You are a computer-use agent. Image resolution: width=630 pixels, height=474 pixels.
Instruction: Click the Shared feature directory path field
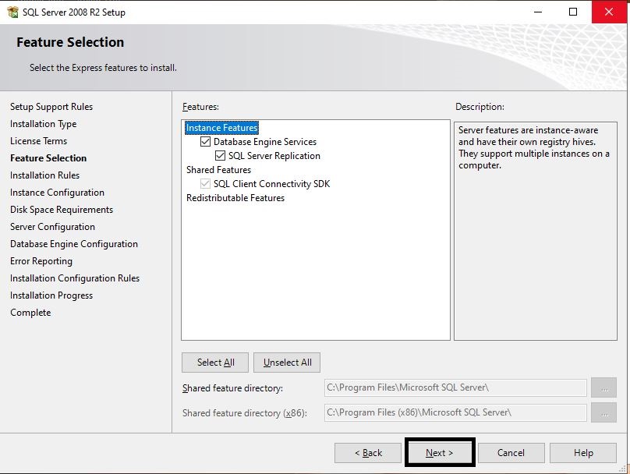click(455, 387)
